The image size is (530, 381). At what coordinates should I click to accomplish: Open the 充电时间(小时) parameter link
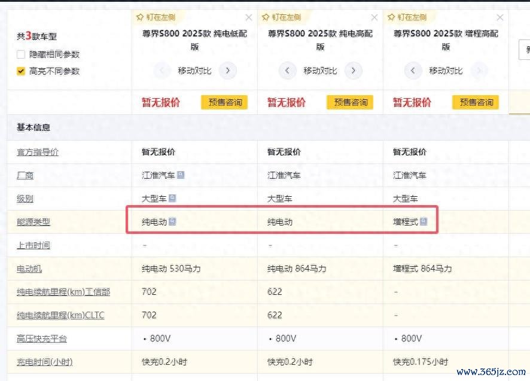tap(45, 362)
